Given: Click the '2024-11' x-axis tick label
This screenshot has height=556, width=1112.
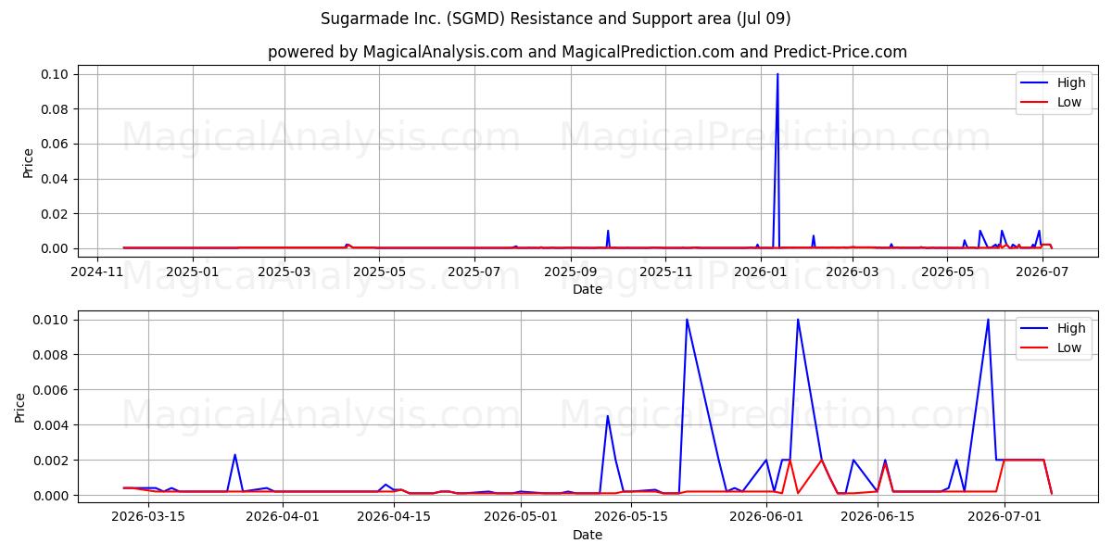Looking at the screenshot, I should coord(97,272).
